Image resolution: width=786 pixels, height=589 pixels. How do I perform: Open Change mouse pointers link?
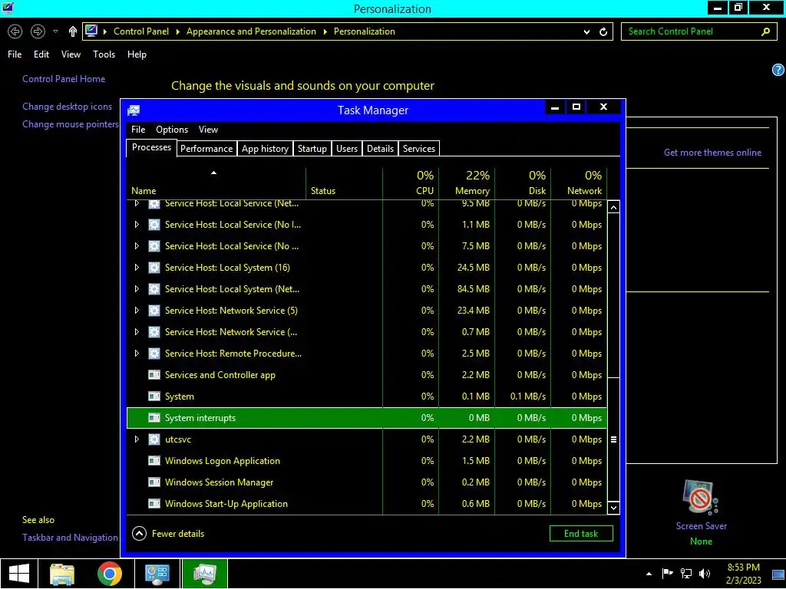(x=71, y=124)
